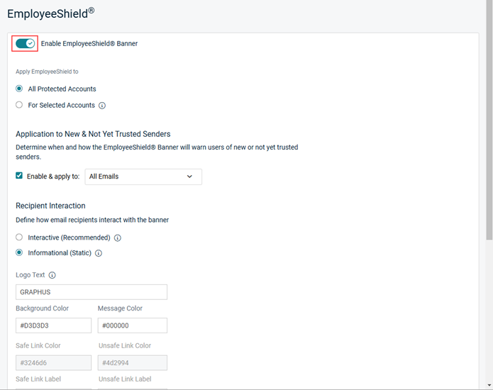
Task: Toggle the Enable EmployeeShield Banner switch
Action: click(25, 44)
